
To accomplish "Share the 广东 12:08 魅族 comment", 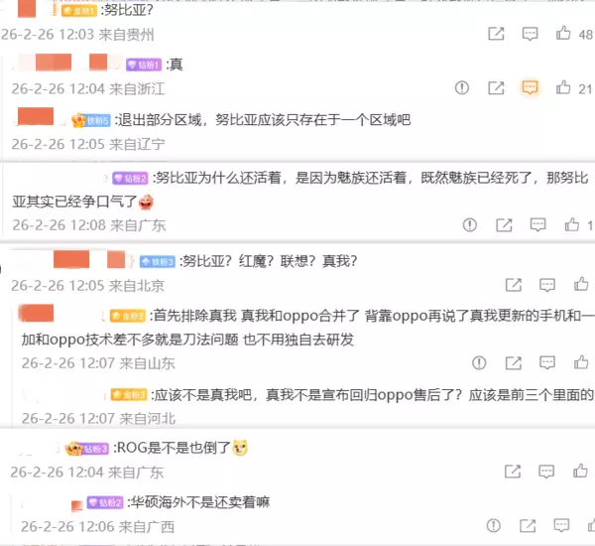I will pos(504,225).
